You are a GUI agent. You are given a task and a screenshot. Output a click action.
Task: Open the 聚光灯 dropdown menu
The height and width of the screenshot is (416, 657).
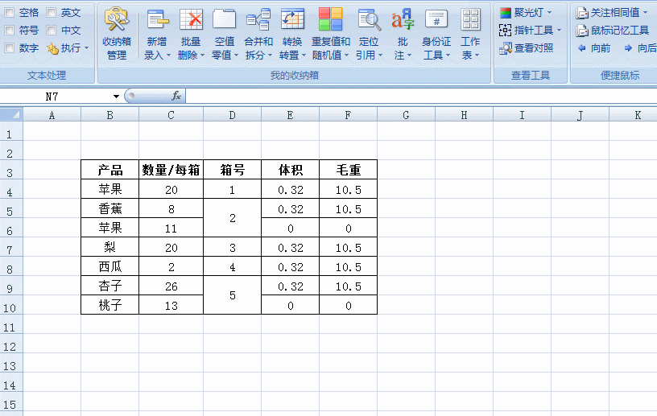point(549,13)
